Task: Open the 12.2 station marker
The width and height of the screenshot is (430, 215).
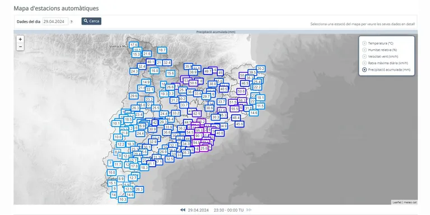Action: [121, 144]
